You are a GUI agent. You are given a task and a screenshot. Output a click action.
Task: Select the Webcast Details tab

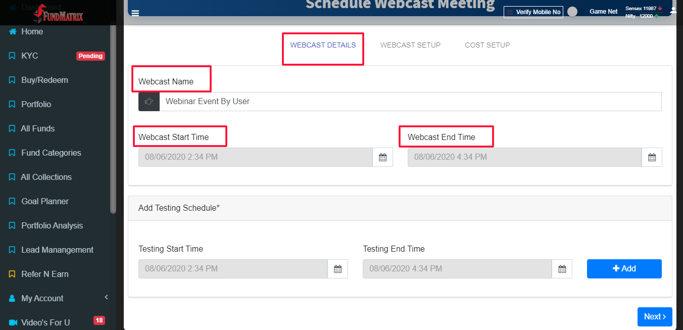pyautogui.click(x=323, y=45)
